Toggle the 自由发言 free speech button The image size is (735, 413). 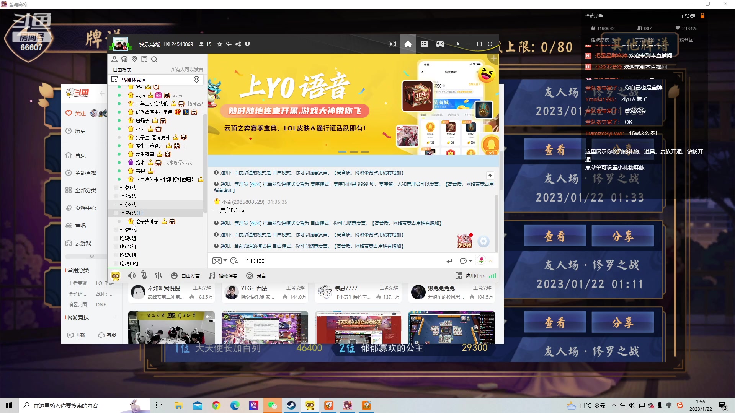coord(185,276)
